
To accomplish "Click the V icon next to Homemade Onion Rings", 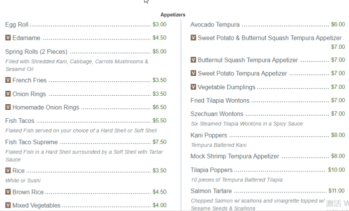I will tap(8, 107).
